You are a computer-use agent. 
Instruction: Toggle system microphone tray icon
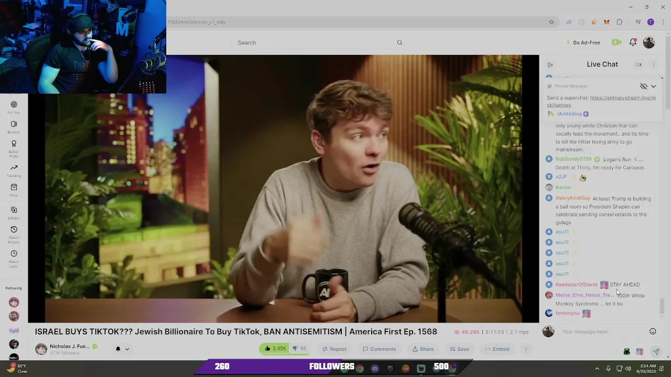(608, 369)
